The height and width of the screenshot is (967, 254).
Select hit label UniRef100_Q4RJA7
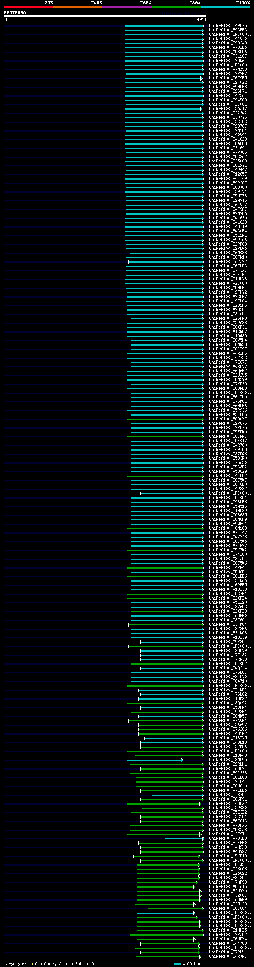tap(228, 956)
